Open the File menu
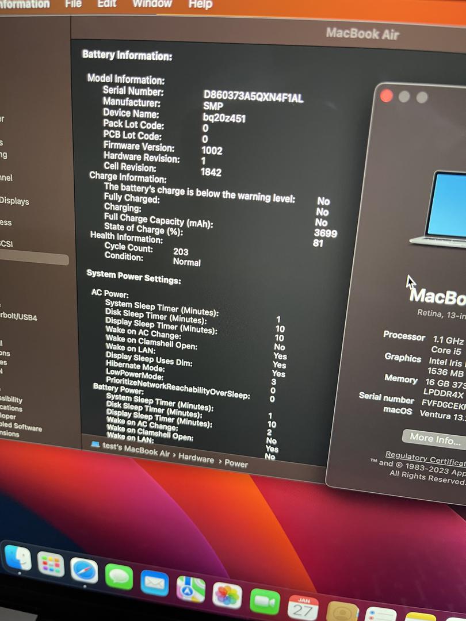 [x=73, y=3]
